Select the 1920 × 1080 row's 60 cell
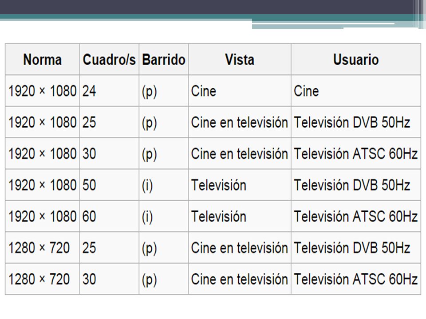 pyautogui.click(x=109, y=216)
